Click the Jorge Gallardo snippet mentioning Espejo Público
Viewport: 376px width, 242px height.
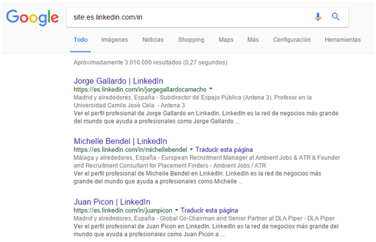193,101
